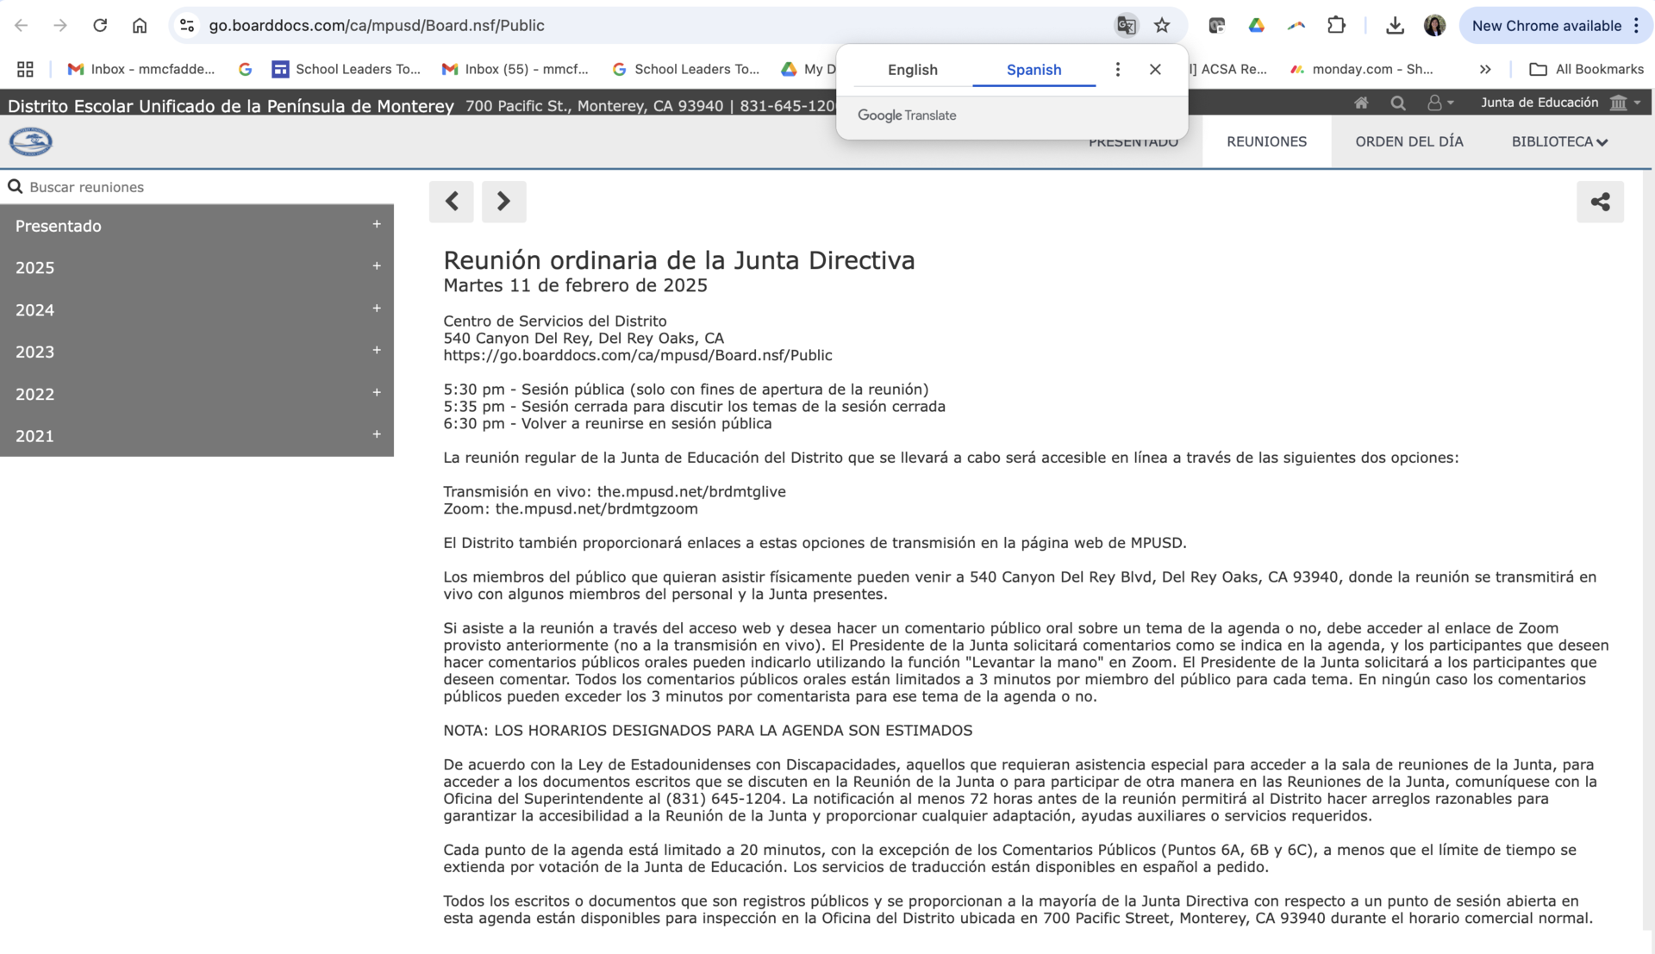
Task: Expand the Presentado section
Action: coord(197,226)
